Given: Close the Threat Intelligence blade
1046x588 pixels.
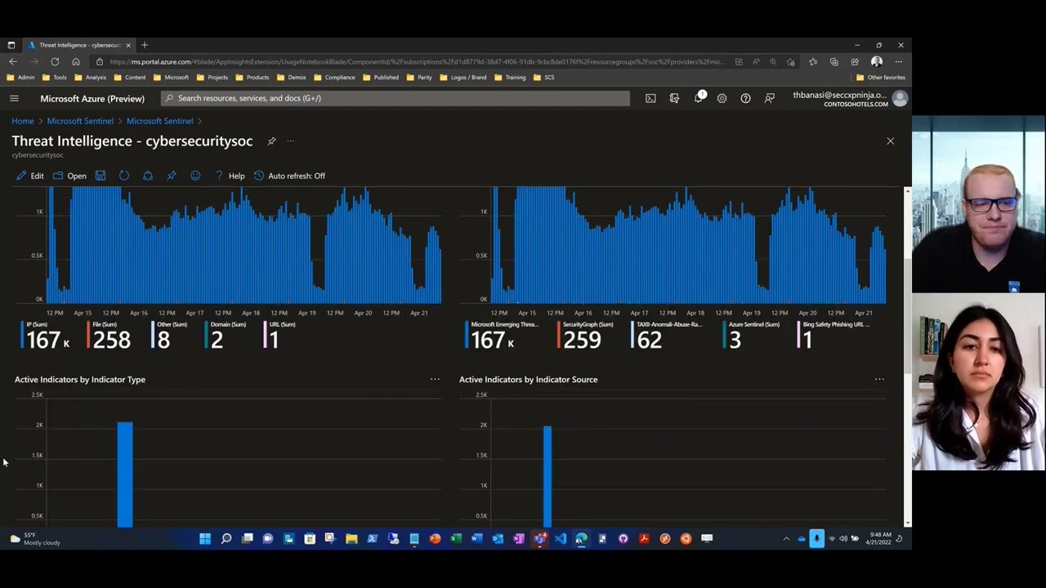Looking at the screenshot, I should 891,141.
